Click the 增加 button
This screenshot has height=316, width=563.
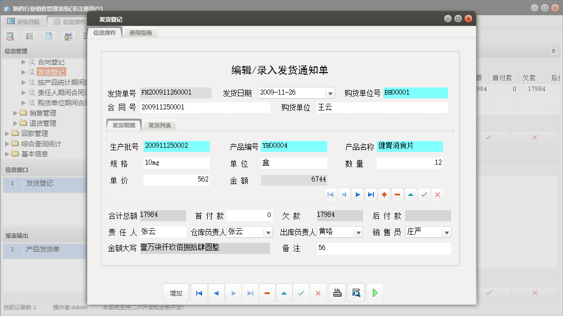click(176, 293)
